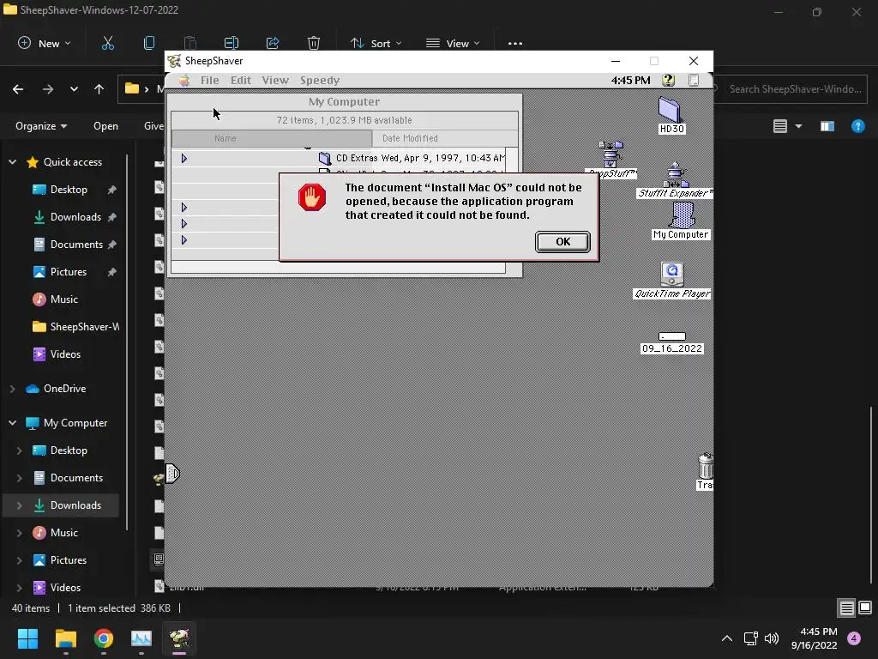Open notification center badge
Viewport: 878px width, 659px height.
pos(854,638)
